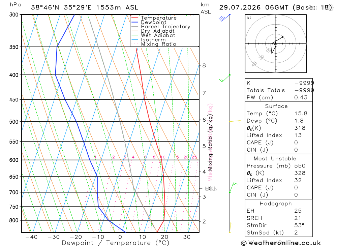Viewport: 337px width, 247px height.
Task: Click the StmDir value 53°
Action: click(x=299, y=225)
